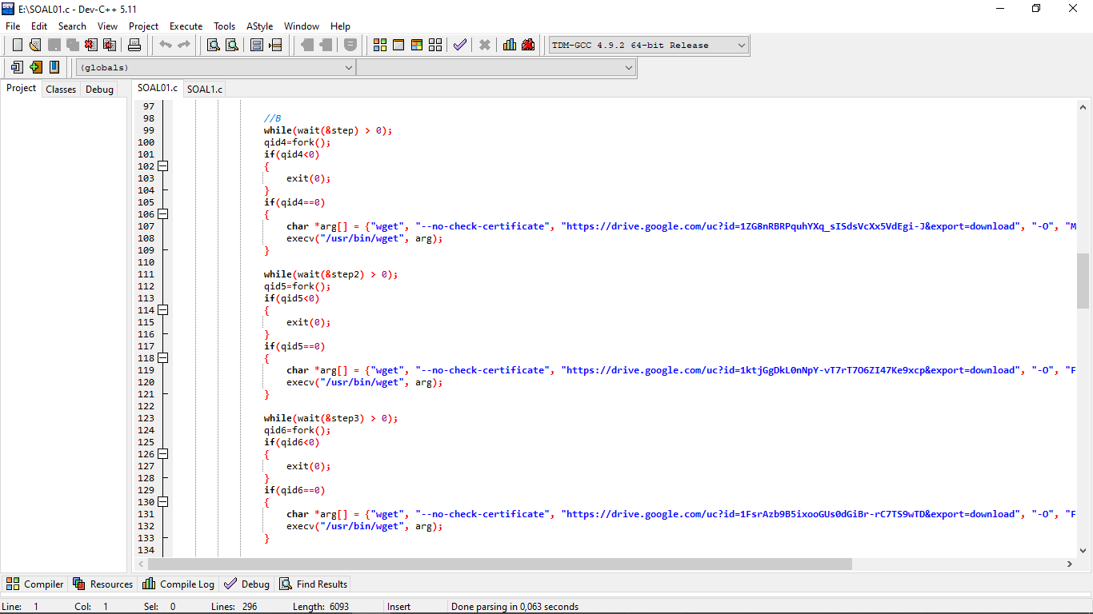Click the editor's scroll-right arrow
The image size is (1093, 614).
(x=1070, y=564)
